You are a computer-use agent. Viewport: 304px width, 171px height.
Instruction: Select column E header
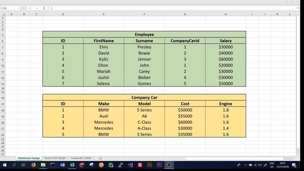pyautogui.click(x=104, y=14)
